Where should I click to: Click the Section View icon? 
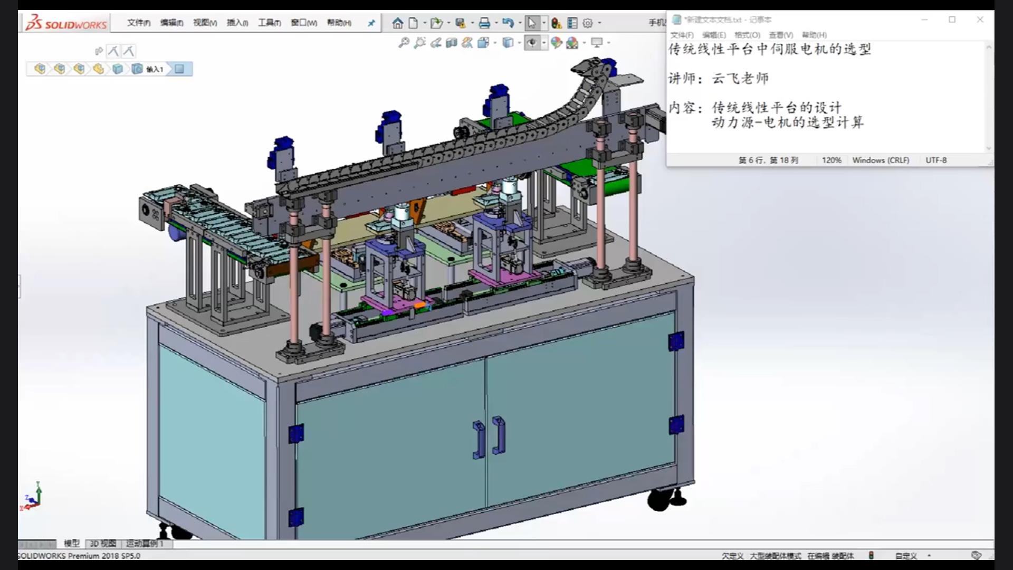[451, 43]
